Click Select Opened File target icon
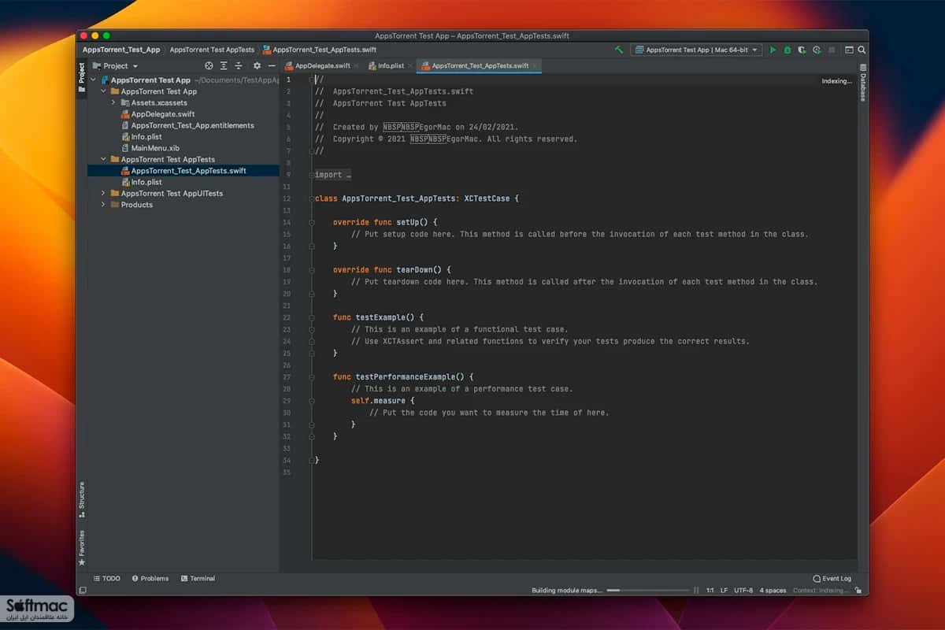945x630 pixels. tap(209, 66)
